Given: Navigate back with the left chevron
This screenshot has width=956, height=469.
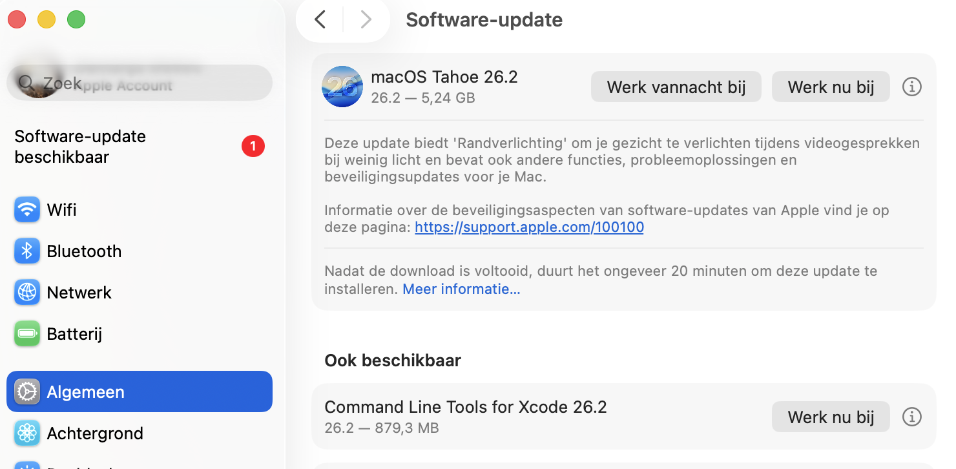Looking at the screenshot, I should point(320,19).
